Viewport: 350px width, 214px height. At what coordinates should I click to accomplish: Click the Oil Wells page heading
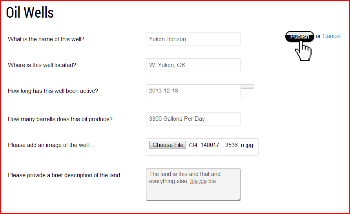click(30, 13)
